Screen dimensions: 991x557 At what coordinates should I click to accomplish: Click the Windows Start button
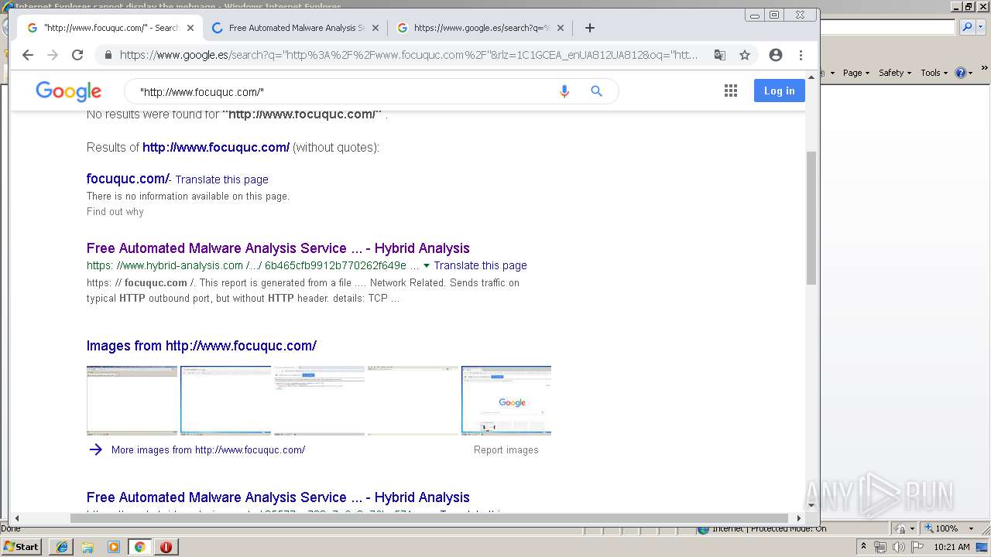click(x=21, y=546)
